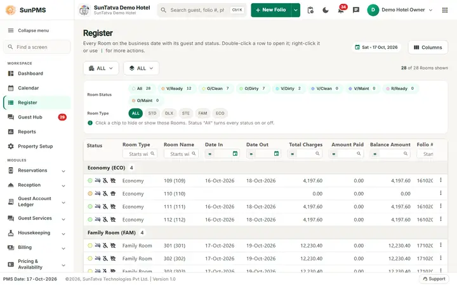
Task: Open row menu for room 109
Action: tap(440, 180)
